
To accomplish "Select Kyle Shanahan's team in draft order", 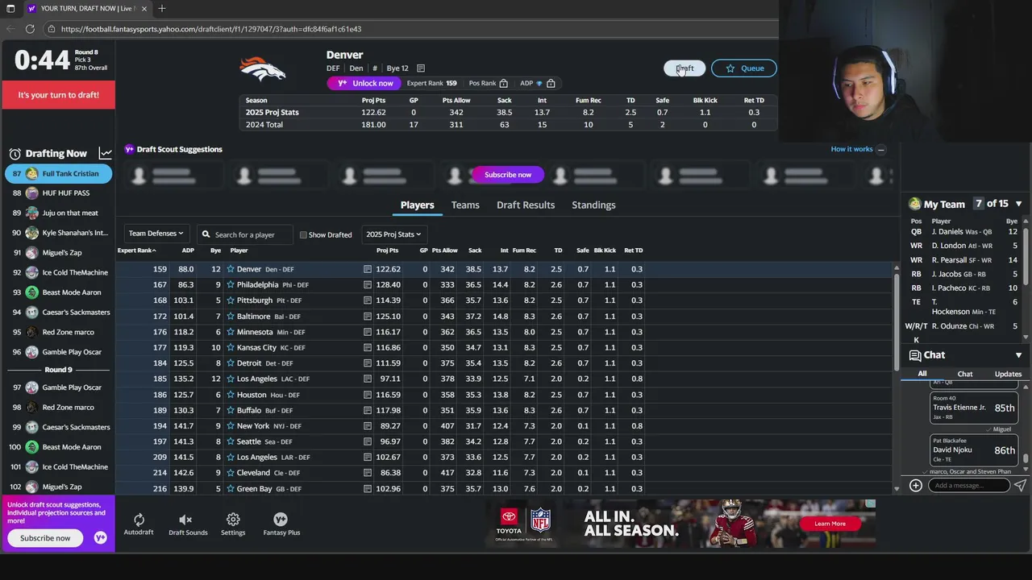I will pos(58,233).
